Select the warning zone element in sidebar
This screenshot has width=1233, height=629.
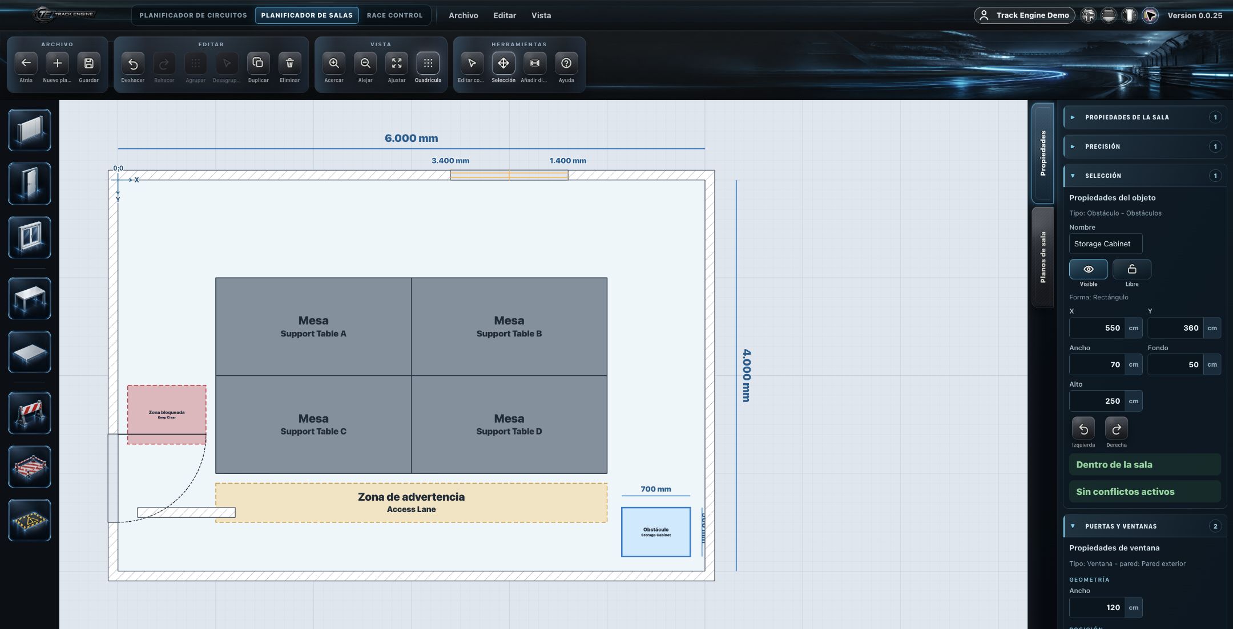coord(30,521)
